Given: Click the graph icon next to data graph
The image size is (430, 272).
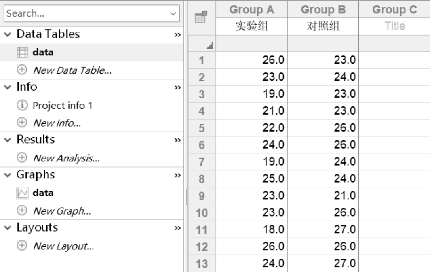Looking at the screenshot, I should 22,193.
